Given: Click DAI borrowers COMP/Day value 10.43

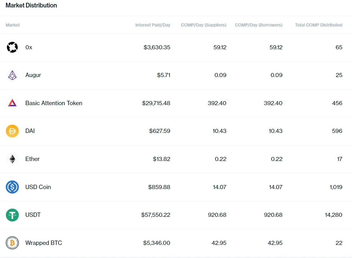Looking at the screenshot, I should 276,131.
